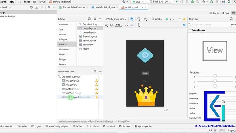The image size is (236, 133).
Task: Toggle autoconnect magnet icon
Action: tap(111, 25)
